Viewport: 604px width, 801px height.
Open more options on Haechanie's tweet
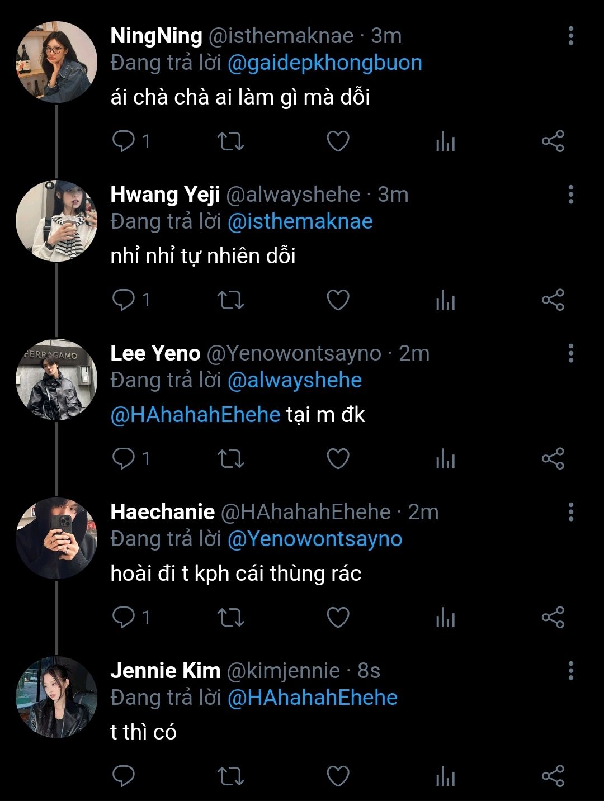[x=570, y=512]
